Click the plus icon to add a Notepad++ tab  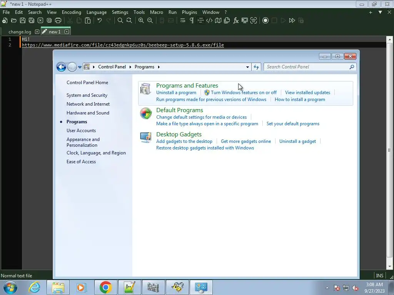(371, 12)
